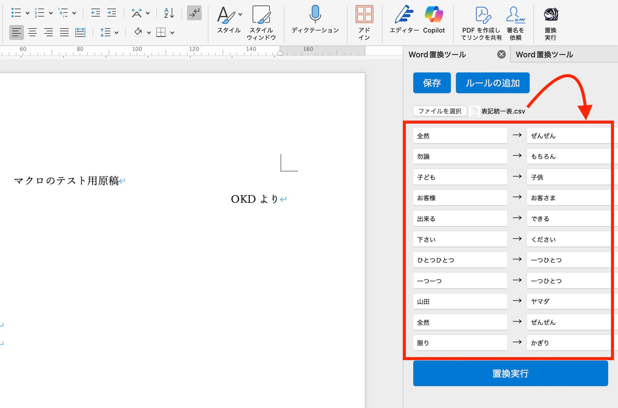
Task: Click the 保存 button
Action: [x=432, y=83]
